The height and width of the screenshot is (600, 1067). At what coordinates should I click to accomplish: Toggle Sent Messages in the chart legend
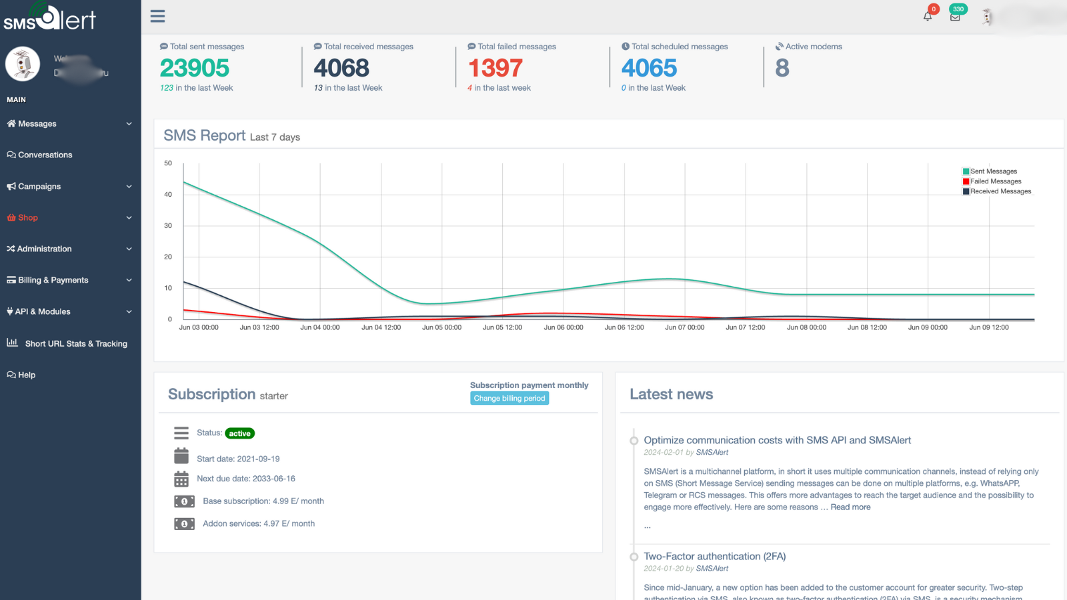[994, 171]
